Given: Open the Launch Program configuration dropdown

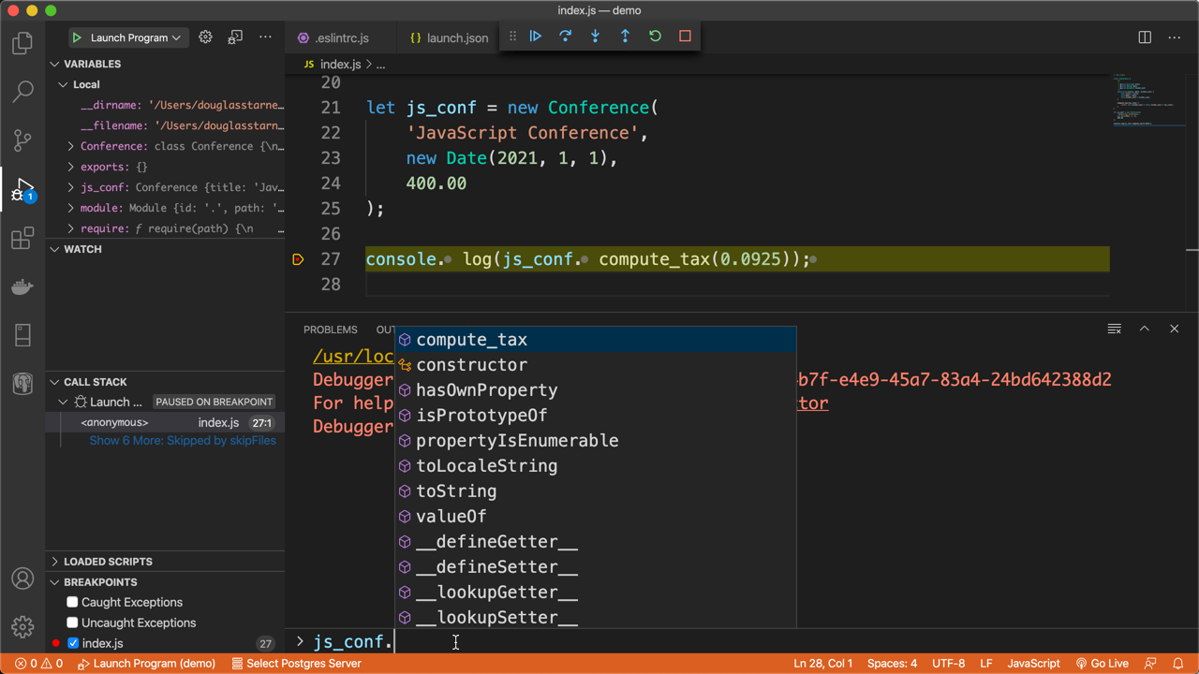Looking at the screenshot, I should pos(127,37).
